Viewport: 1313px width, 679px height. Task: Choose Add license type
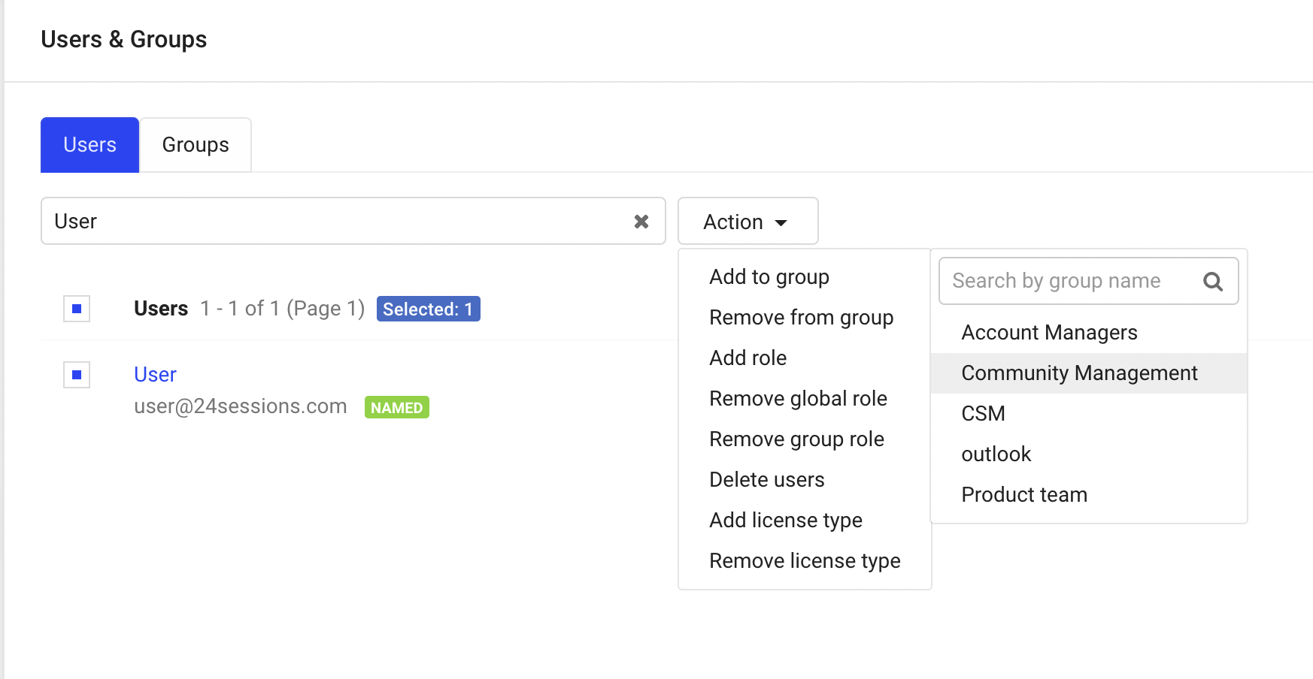pyautogui.click(x=785, y=521)
